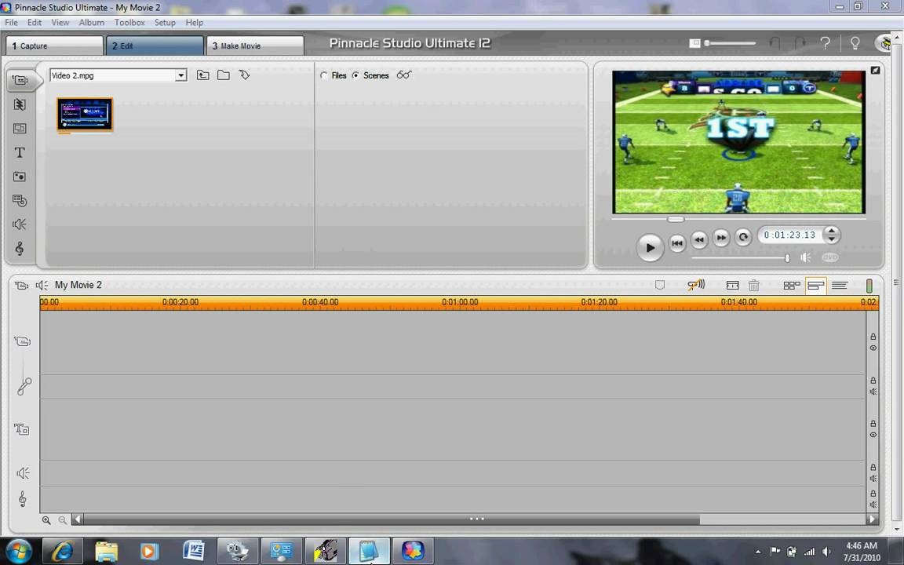This screenshot has width=904, height=565.
Task: Open the Montage themes album section
Action: pyautogui.click(x=20, y=129)
